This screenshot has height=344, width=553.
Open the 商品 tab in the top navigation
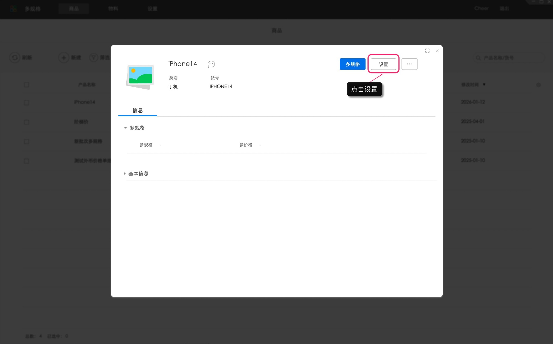click(74, 9)
